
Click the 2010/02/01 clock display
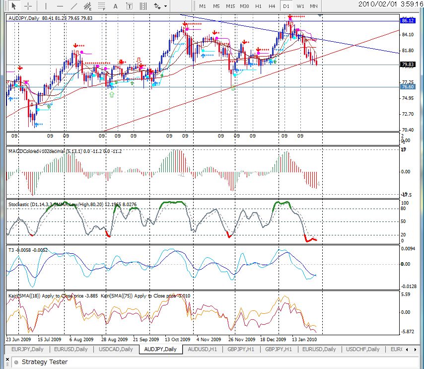click(391, 4)
